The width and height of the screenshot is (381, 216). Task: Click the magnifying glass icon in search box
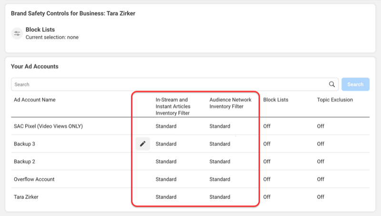(x=331, y=84)
